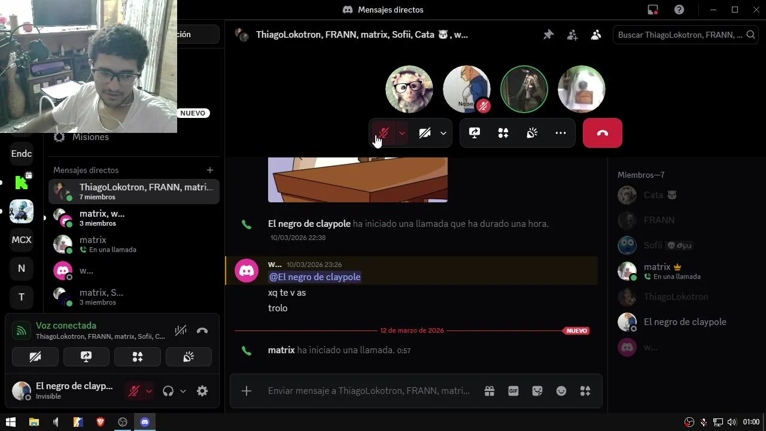Unmute microphone in the call controls bar
The height and width of the screenshot is (431, 766).
pyautogui.click(x=384, y=133)
